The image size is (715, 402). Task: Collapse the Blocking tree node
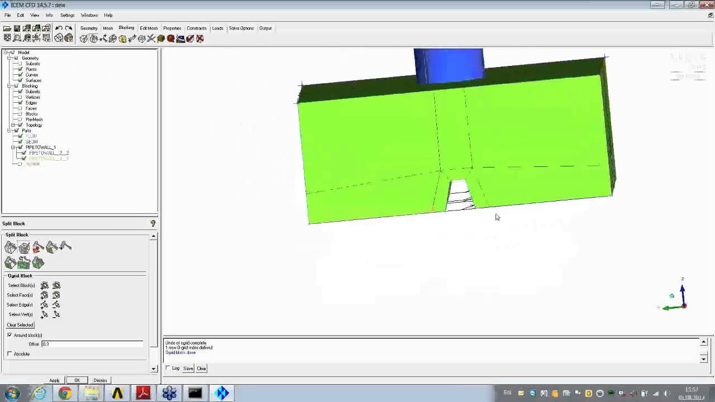(9, 86)
